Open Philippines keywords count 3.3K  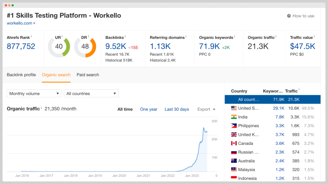(x=280, y=126)
